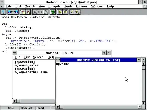Open the Tools menu
The image size is (147, 110).
click(68, 6)
